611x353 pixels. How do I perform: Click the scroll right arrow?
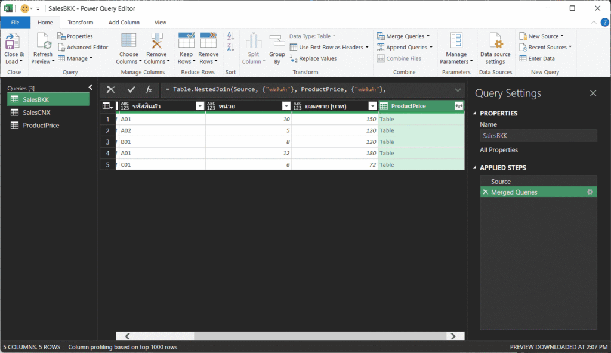point(453,336)
